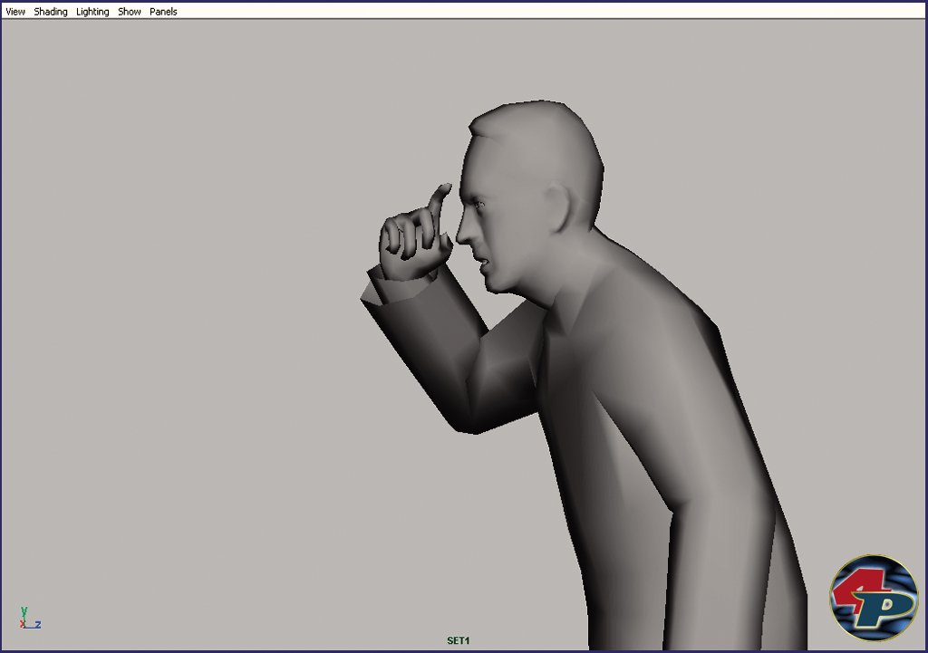Click the SET1 camera name label

pos(459,640)
